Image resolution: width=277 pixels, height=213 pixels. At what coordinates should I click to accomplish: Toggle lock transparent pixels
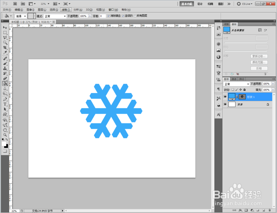pos(233,90)
